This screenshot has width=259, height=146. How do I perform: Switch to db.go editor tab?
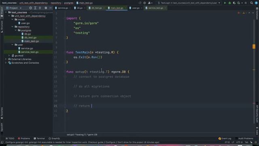(x=80, y=8)
